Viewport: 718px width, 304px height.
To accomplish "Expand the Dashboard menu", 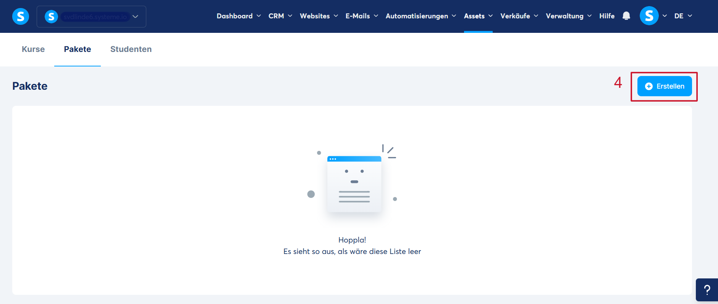I will pos(239,16).
